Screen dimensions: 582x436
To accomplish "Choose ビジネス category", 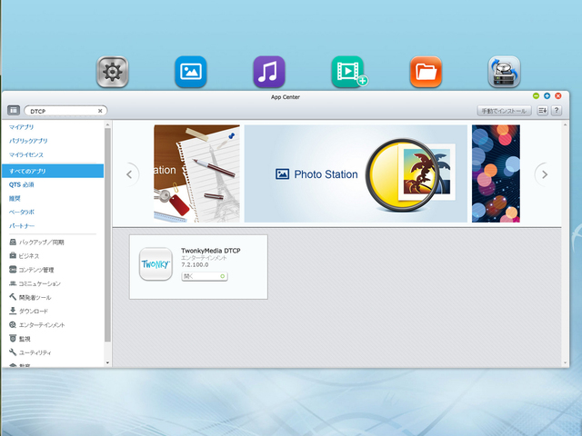I will pyautogui.click(x=25, y=256).
